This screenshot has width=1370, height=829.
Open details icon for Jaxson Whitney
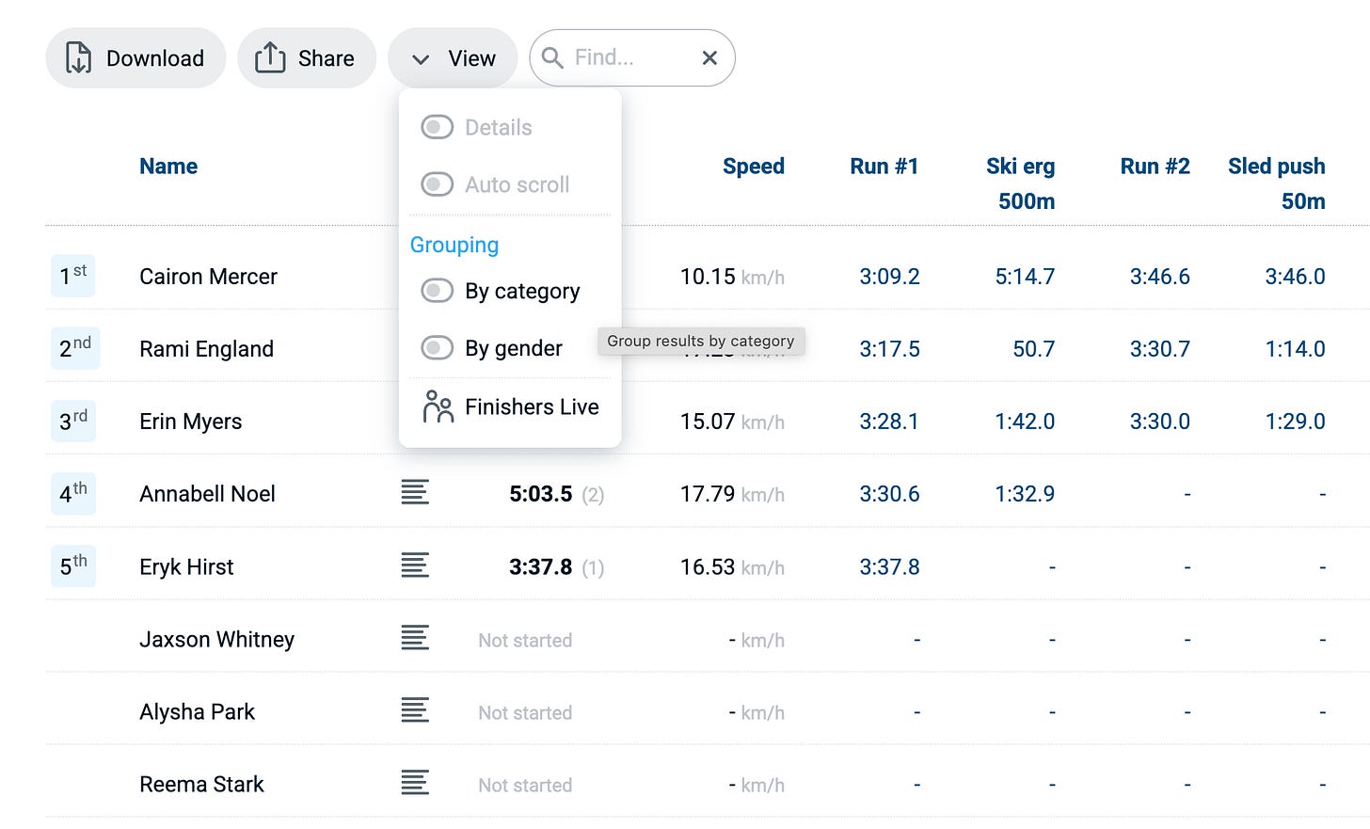415,637
